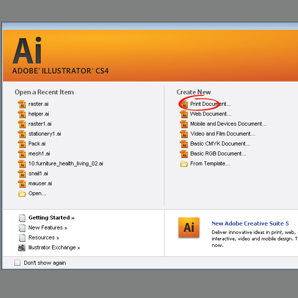Click the Ai icon beside snail1.ai
Image resolution: width=298 pixels, height=298 pixels.
[x=22, y=174]
